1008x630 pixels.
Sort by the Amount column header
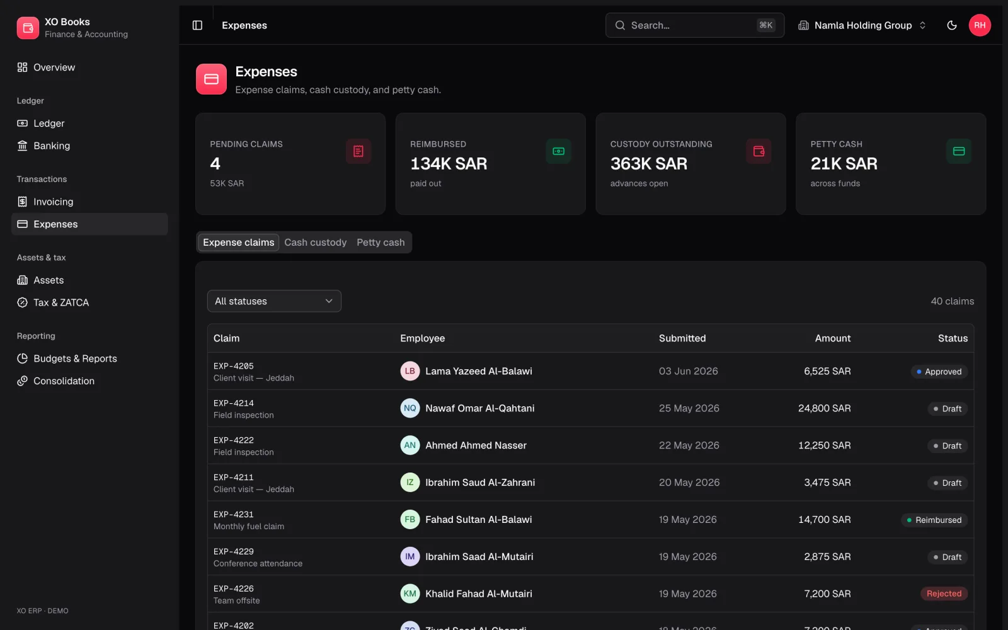832,338
